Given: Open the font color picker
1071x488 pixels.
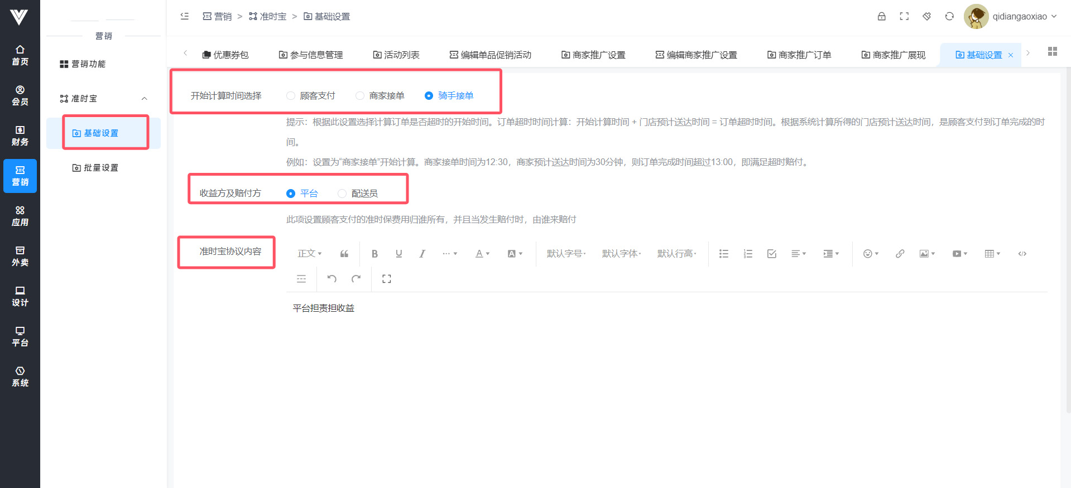Looking at the screenshot, I should point(482,254).
